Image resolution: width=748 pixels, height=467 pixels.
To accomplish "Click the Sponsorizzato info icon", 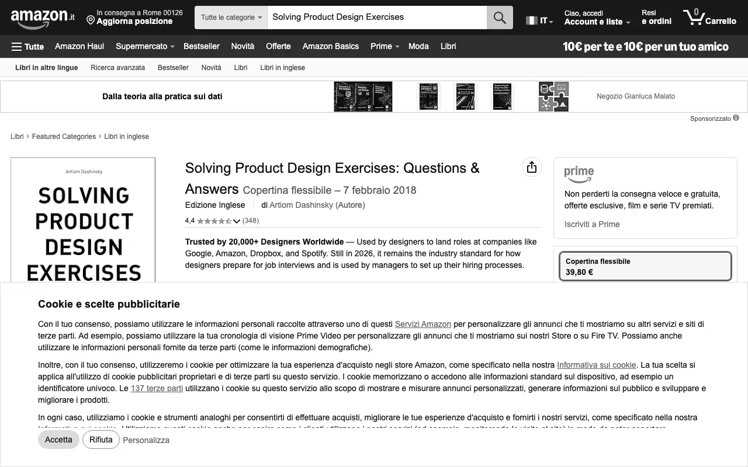I will pyautogui.click(x=736, y=119).
